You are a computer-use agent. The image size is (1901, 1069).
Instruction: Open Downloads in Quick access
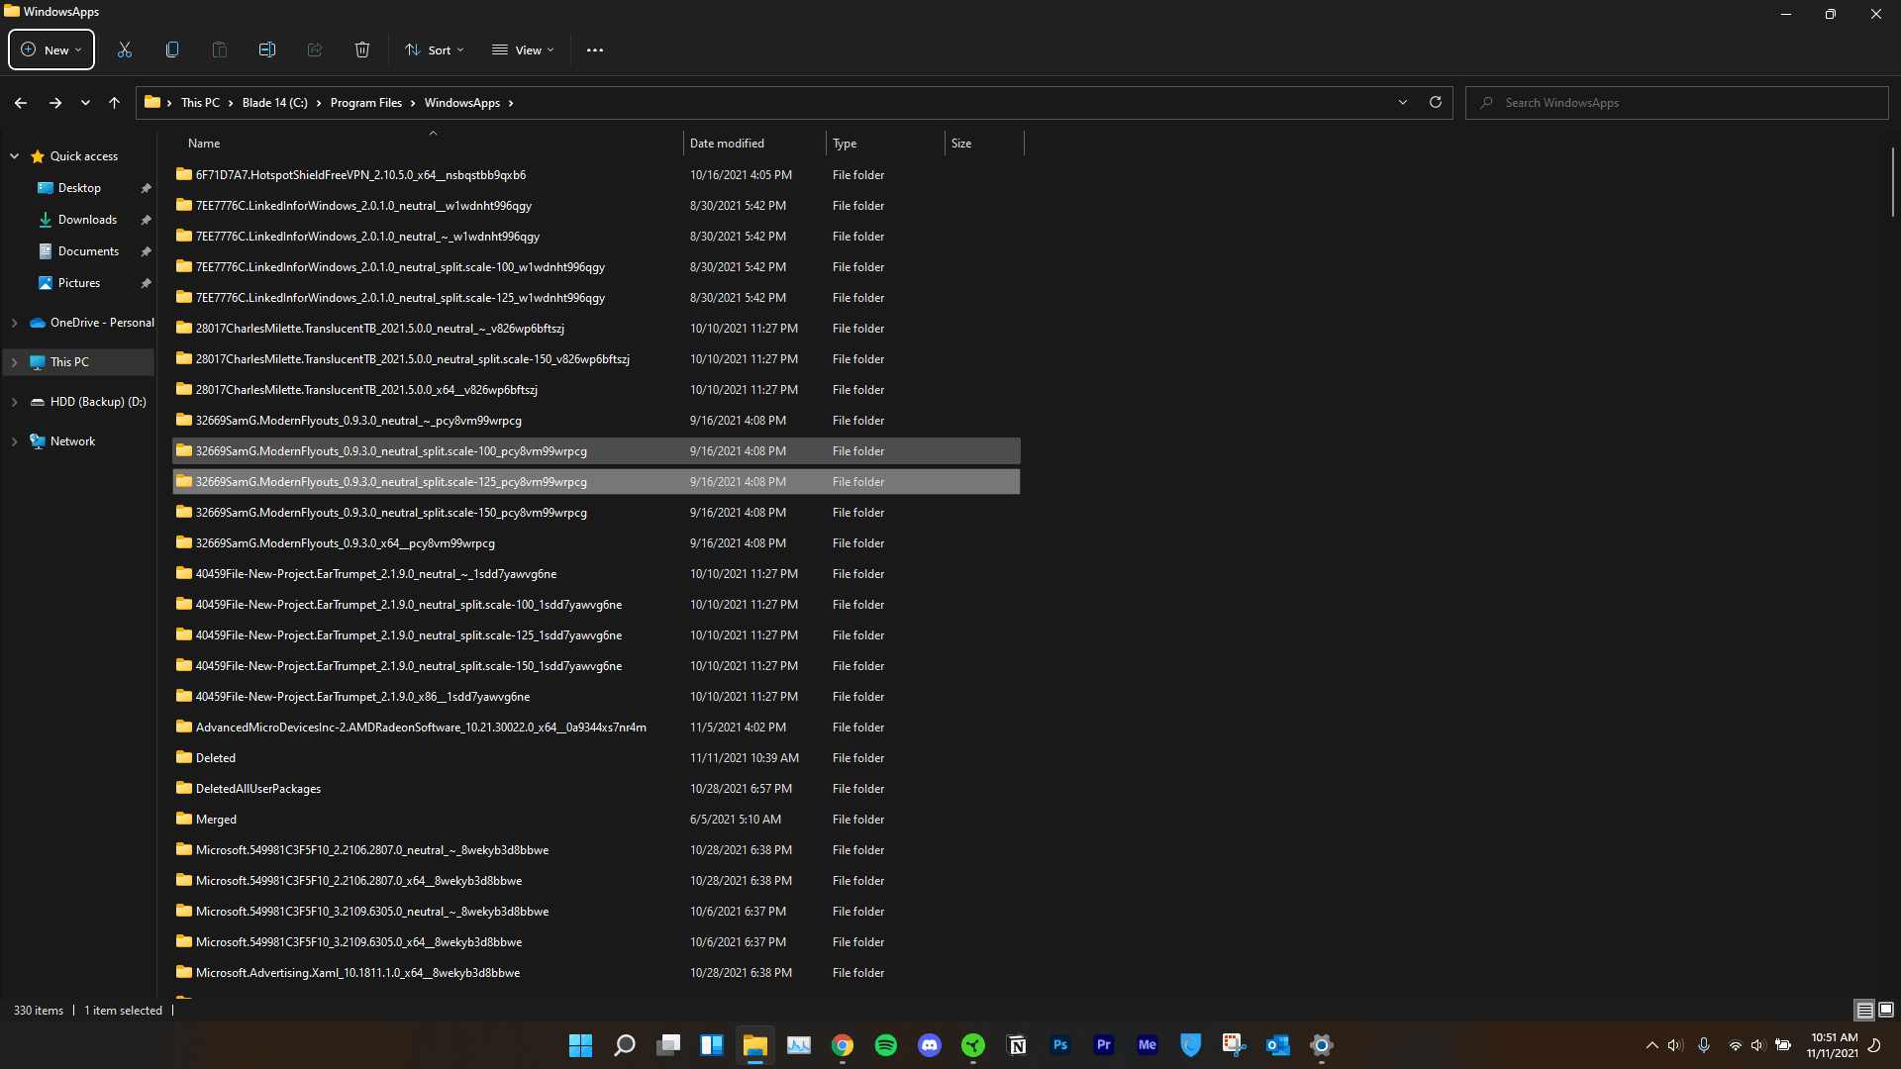[x=87, y=220]
